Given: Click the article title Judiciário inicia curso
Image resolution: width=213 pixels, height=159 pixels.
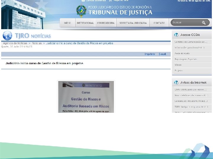Looking at the screenshot, I should coord(44,63).
